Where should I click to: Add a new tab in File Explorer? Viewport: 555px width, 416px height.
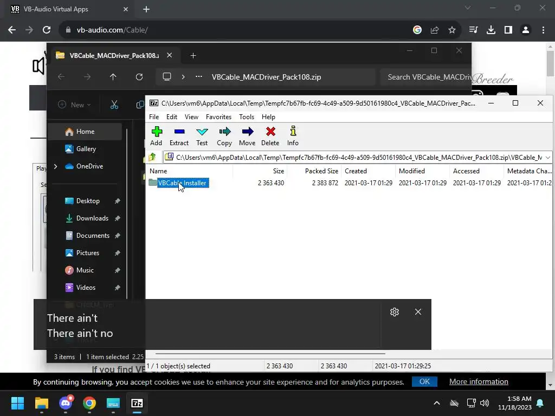click(193, 56)
